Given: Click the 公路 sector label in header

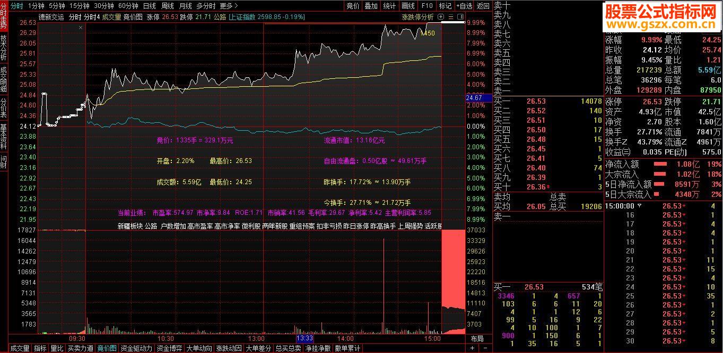Looking at the screenshot, I should coord(220,17).
